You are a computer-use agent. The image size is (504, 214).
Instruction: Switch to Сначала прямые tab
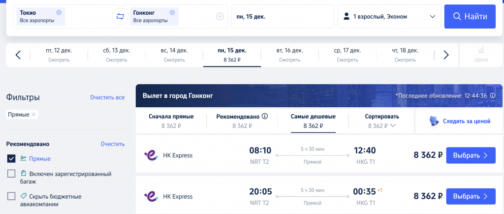pos(171,121)
